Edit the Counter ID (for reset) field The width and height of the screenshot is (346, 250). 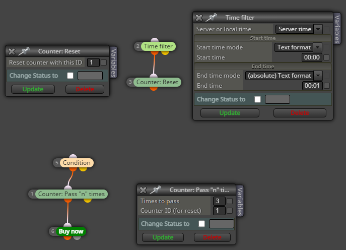(x=219, y=211)
